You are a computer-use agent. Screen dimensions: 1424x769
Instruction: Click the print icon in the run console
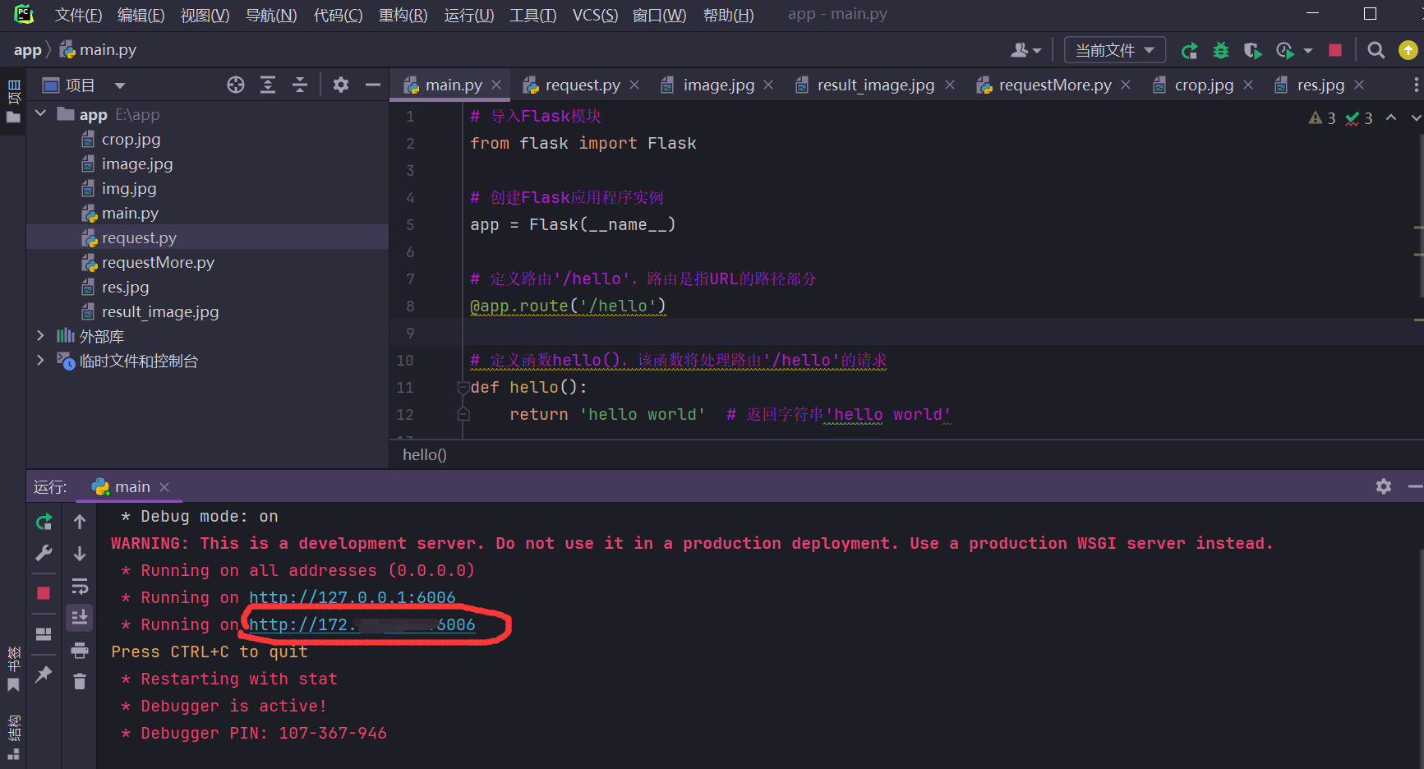(x=80, y=651)
